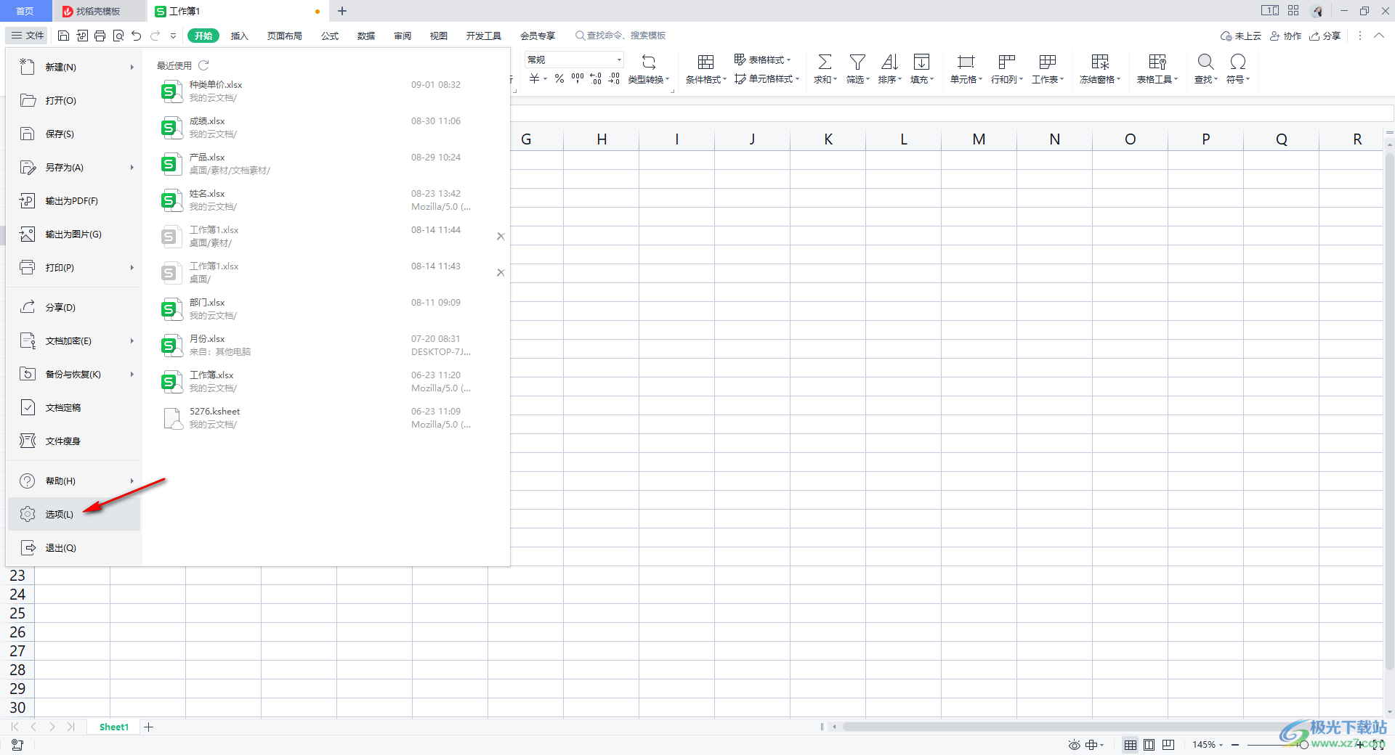Screen dimensions: 1395x755
Task: Open Print Preview from quick toolbar
Action: pyautogui.click(x=118, y=36)
